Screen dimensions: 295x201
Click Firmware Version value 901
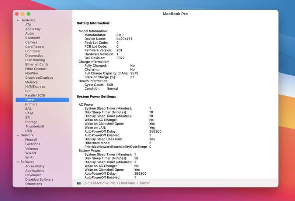click(x=119, y=50)
